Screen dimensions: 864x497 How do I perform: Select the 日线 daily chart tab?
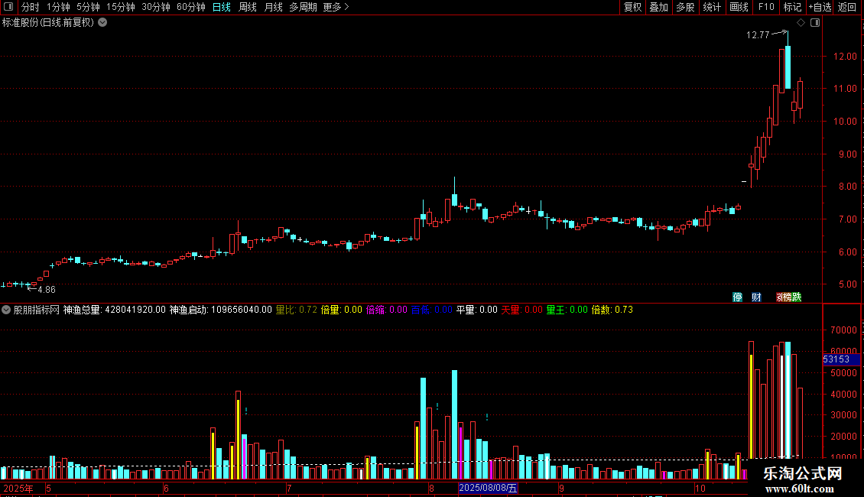(222, 7)
